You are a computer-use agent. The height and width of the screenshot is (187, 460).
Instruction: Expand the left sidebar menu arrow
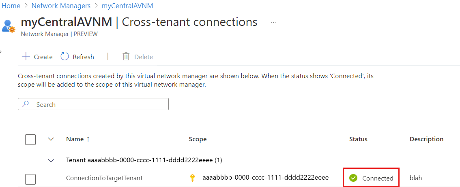point(1,51)
